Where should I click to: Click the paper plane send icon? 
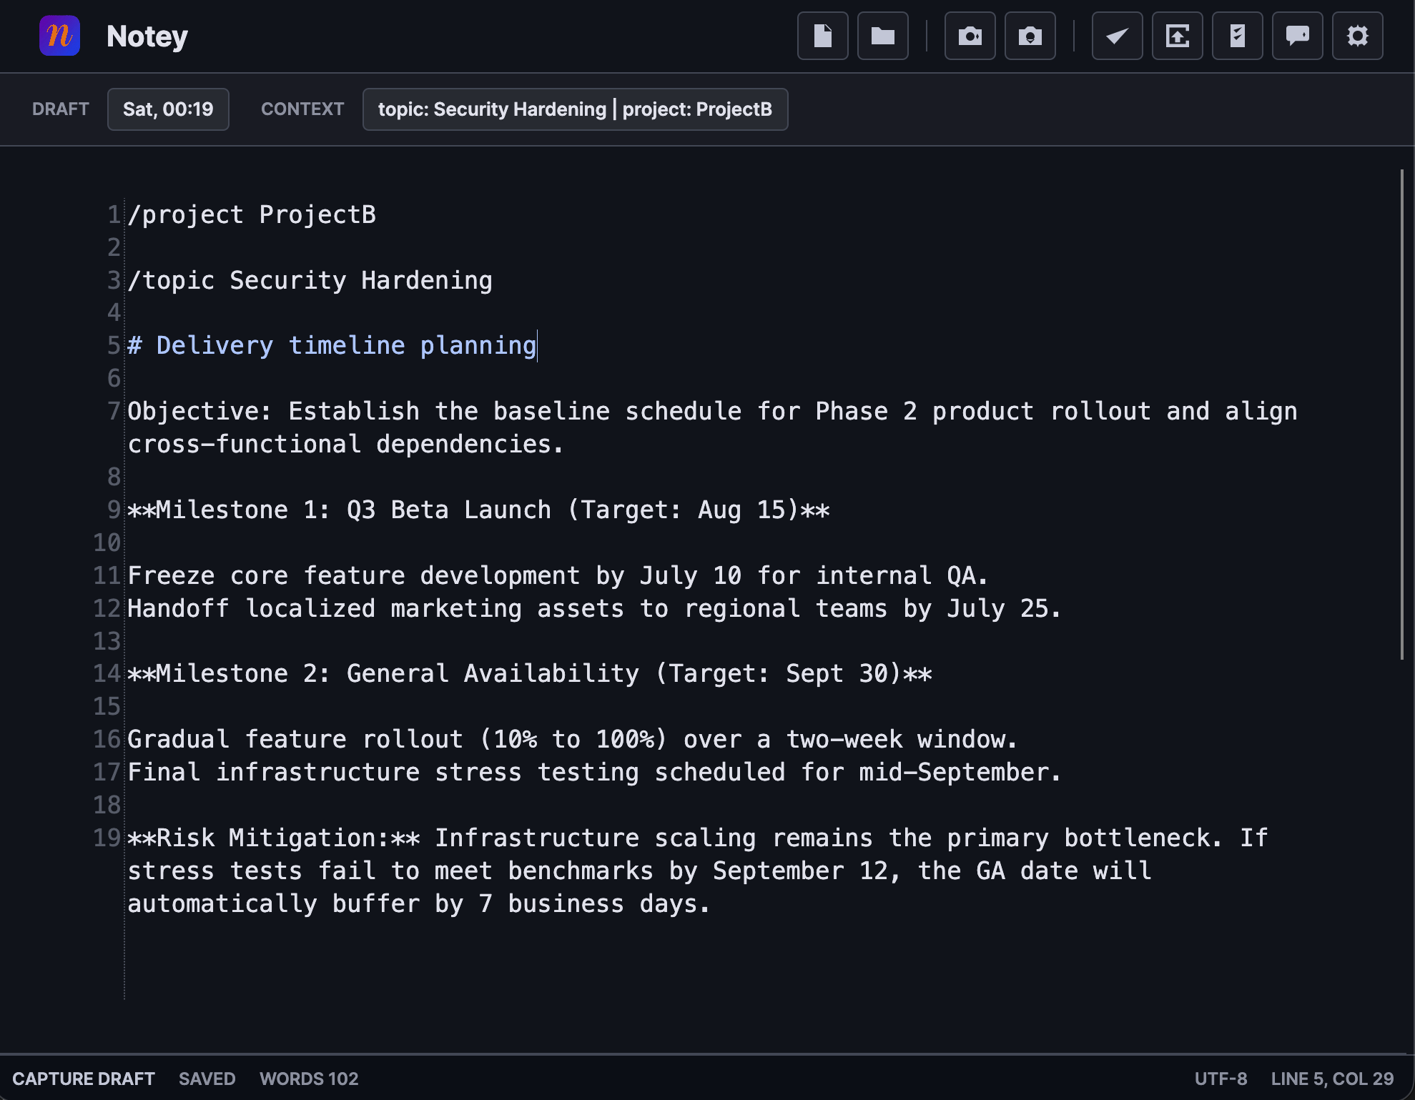(x=1118, y=36)
